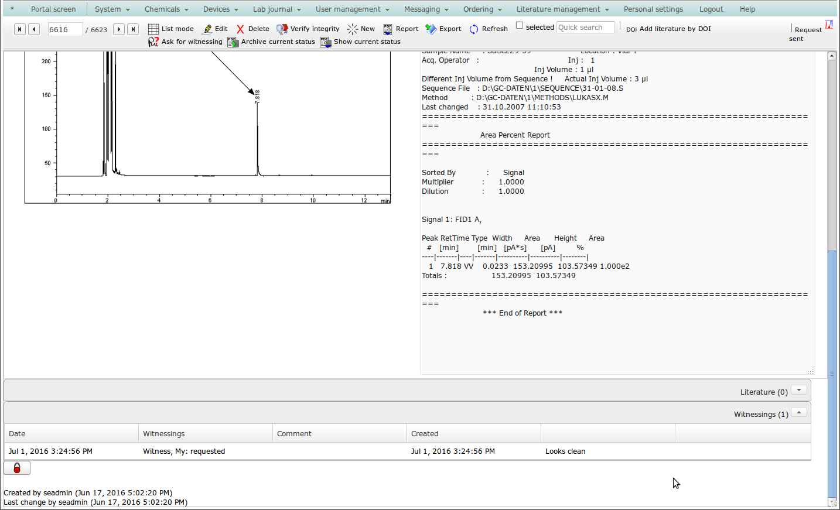Click the Ask for witnessing icon
Screen dimensions: 840x510
click(153, 42)
